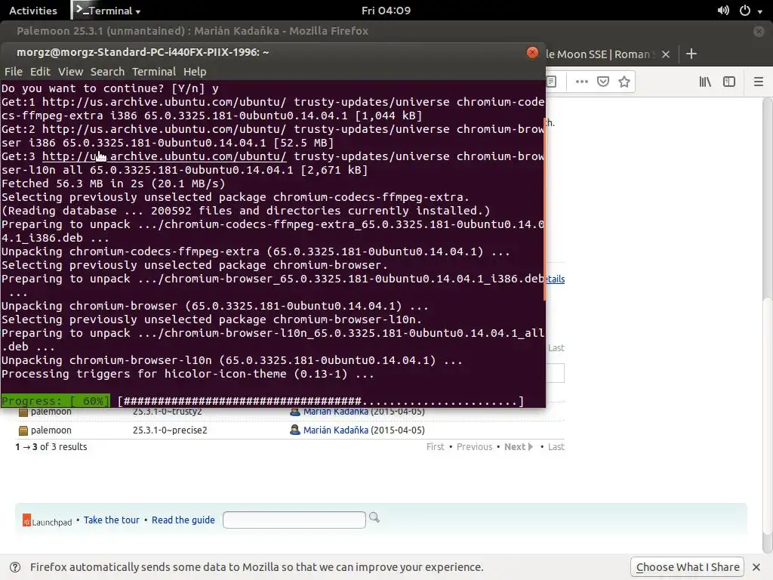Open the clock Fri 04:09 menu
The height and width of the screenshot is (580, 773).
coord(386,11)
